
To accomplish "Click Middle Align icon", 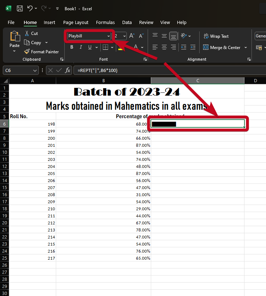I will click(164, 36).
